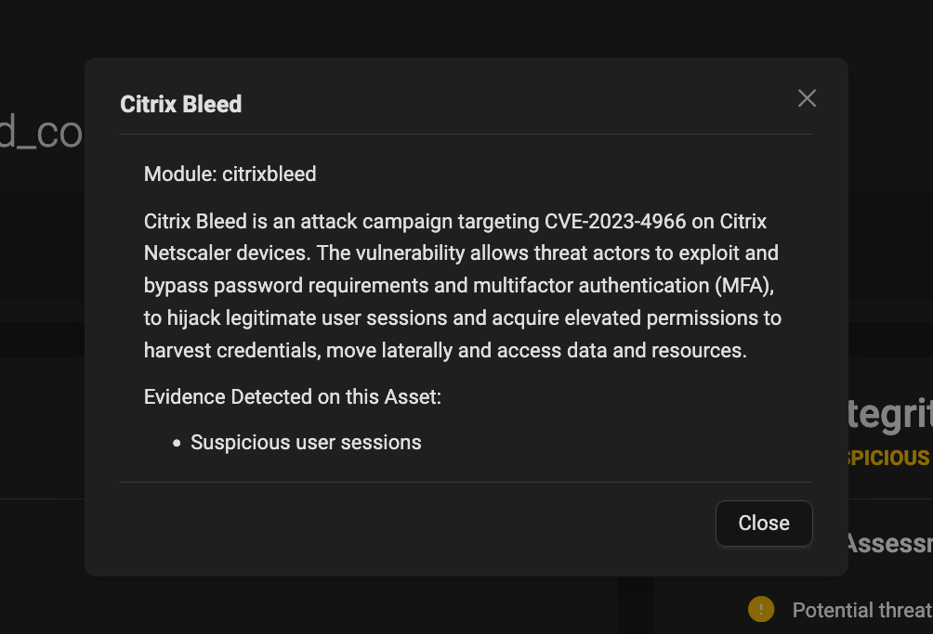This screenshot has width=933, height=634.
Task: Click the Citrix Bleed dialog title
Action: click(181, 105)
